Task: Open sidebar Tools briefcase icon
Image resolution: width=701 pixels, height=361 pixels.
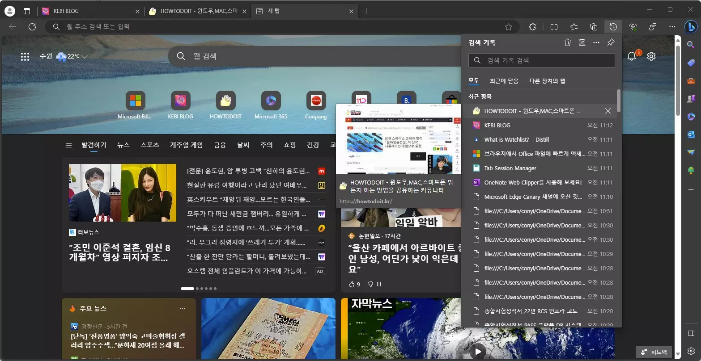Action: pos(691,81)
